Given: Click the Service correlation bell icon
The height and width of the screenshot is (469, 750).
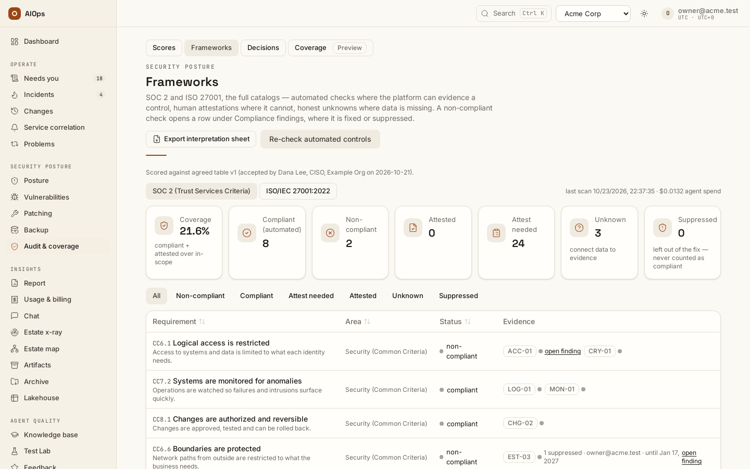Looking at the screenshot, I should coord(15,127).
